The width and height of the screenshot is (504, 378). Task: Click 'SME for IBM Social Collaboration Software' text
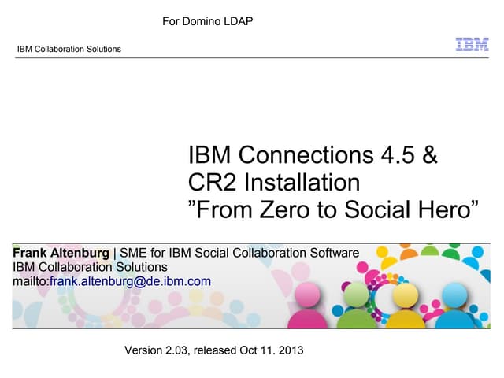coord(239,253)
